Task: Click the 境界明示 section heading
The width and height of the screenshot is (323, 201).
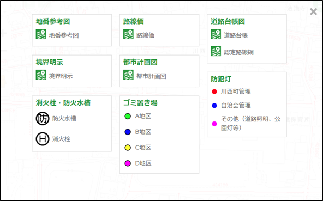Action: 50,62
